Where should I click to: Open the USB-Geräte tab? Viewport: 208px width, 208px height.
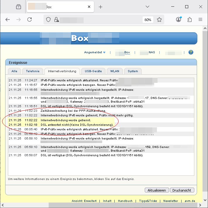point(93,71)
